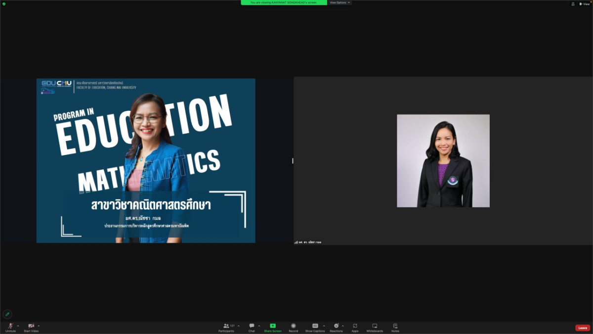
Task: Expand video options caret beside Start Video
Action: (39, 326)
